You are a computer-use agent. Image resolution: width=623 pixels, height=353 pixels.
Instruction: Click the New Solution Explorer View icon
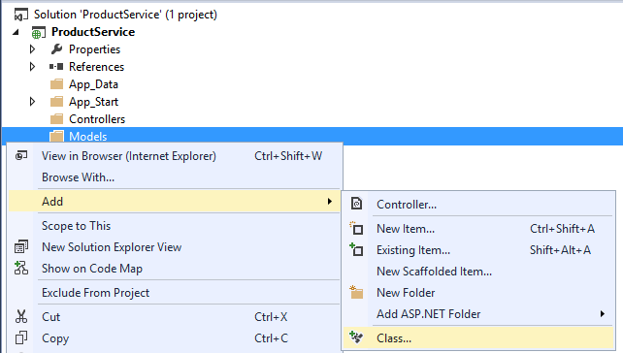(21, 246)
